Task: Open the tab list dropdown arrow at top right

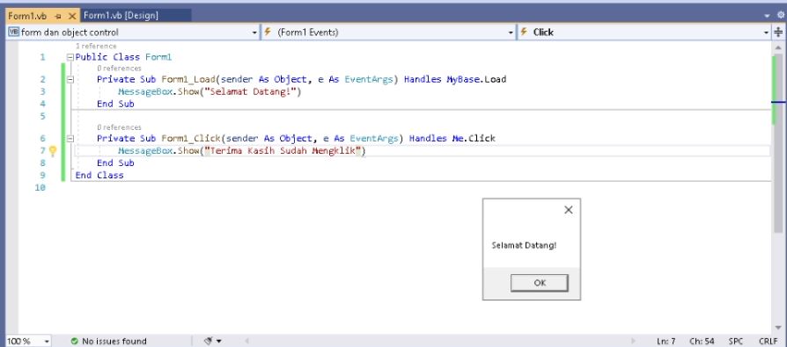Action: (767, 16)
